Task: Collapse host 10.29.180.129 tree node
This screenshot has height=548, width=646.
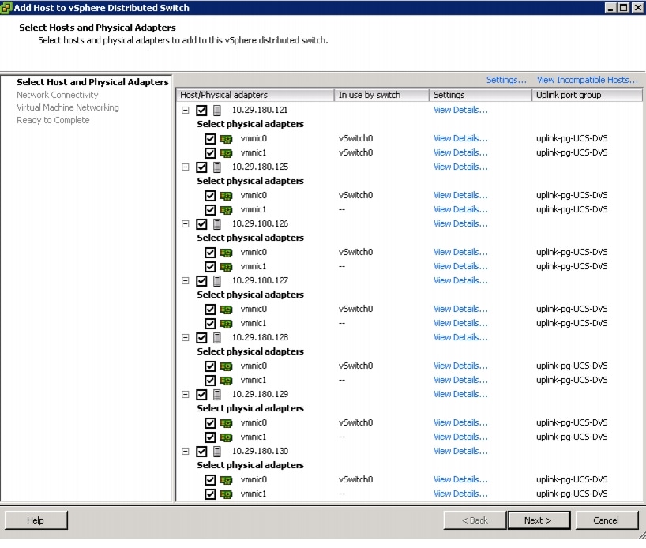Action: (x=186, y=394)
